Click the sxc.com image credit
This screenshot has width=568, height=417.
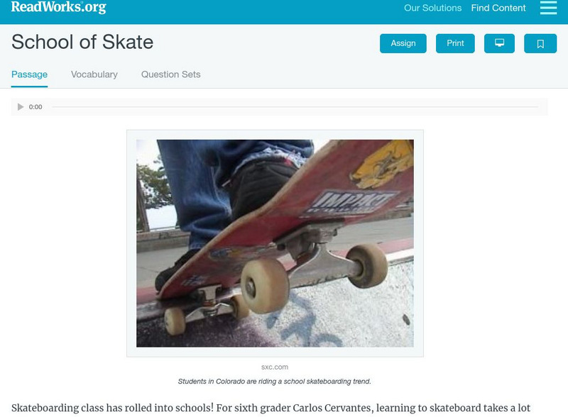pyautogui.click(x=275, y=367)
